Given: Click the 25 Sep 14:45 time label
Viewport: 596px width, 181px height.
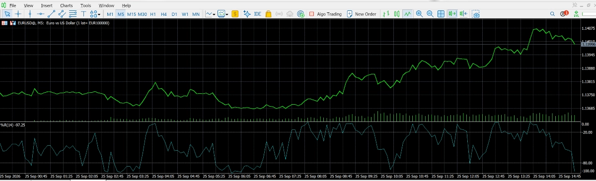Looking at the screenshot, I should [570, 176].
